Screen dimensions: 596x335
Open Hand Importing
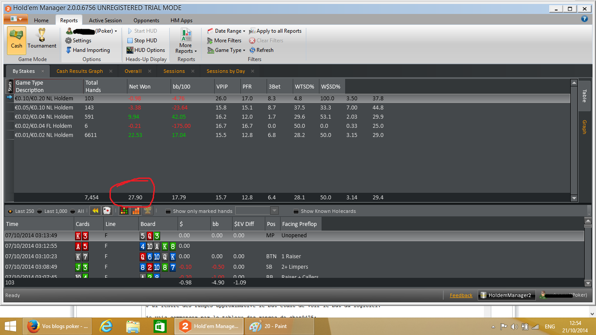click(x=88, y=50)
